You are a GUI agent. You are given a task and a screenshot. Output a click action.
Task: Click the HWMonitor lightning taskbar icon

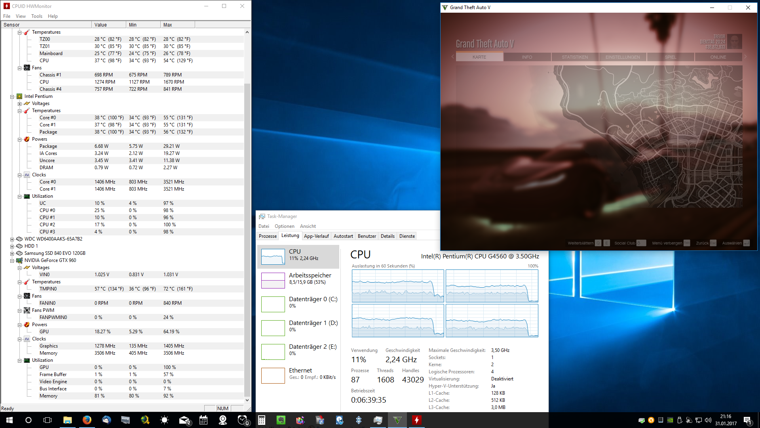point(416,420)
